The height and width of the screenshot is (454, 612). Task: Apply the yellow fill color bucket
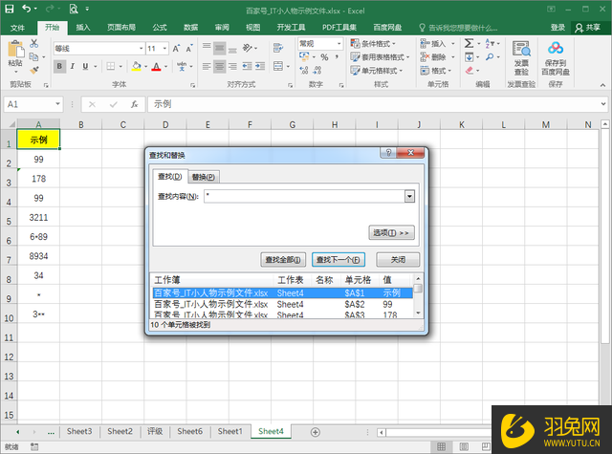136,66
